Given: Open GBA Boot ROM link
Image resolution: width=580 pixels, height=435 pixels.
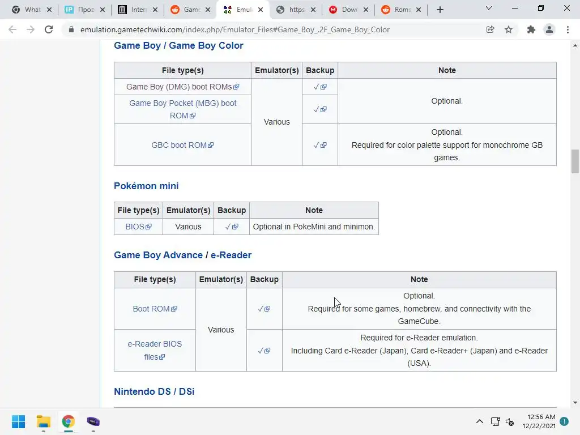Looking at the screenshot, I should [x=155, y=309].
